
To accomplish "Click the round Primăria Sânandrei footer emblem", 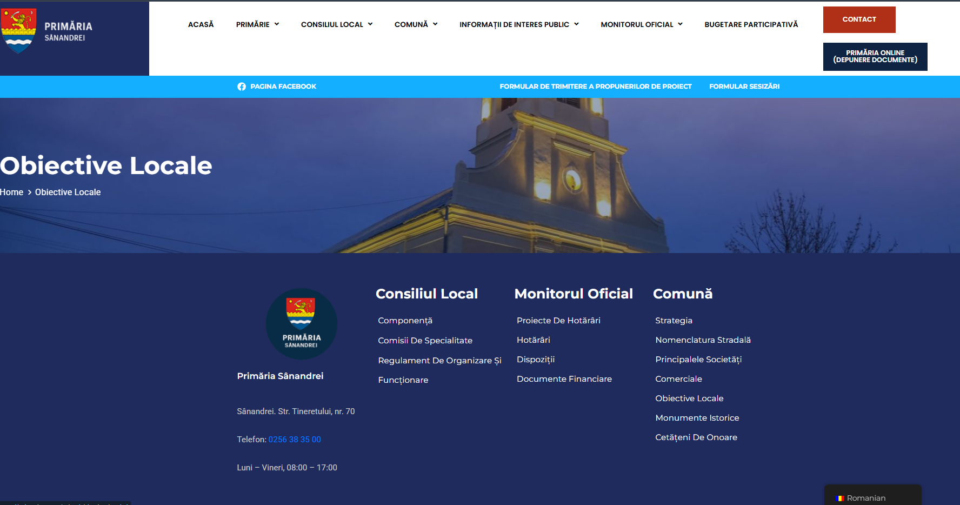I will click(301, 324).
